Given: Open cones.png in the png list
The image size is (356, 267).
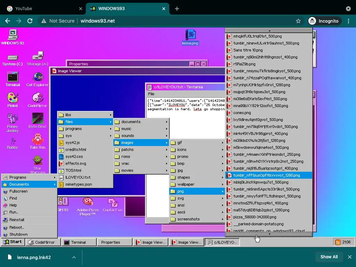Looking at the screenshot, I should click(x=269, y=113).
